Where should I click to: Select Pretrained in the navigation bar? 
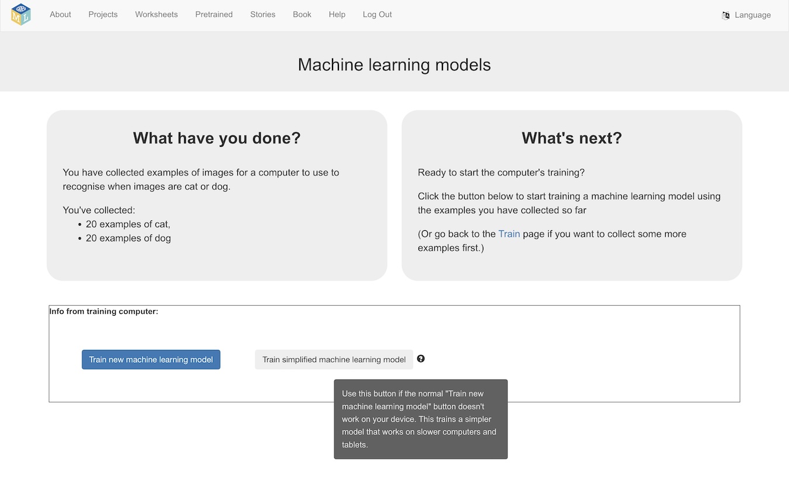[214, 15]
